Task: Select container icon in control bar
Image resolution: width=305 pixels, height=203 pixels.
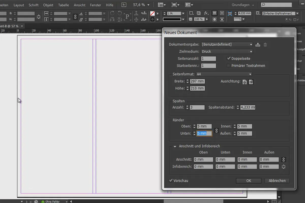Action: [136, 13]
